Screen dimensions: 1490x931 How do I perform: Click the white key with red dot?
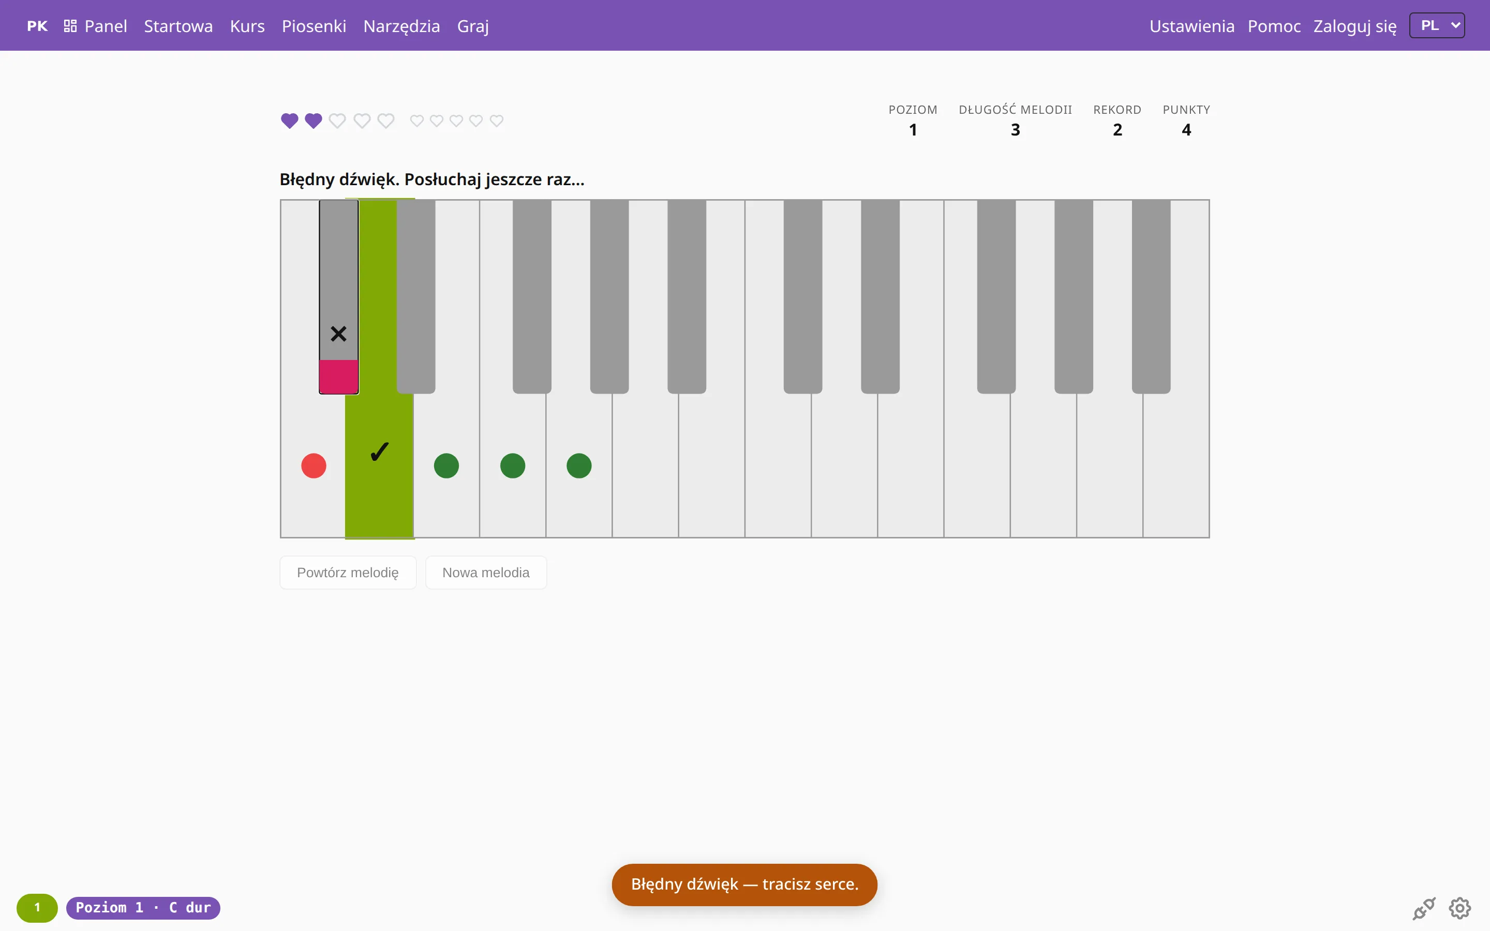click(314, 465)
